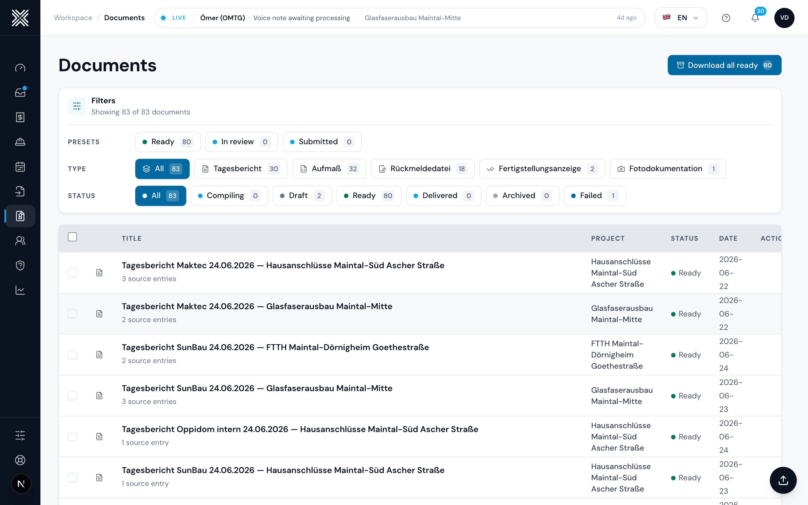Open the shield question sidebar icon
Screen dimensions: 808x505
pos(20,265)
